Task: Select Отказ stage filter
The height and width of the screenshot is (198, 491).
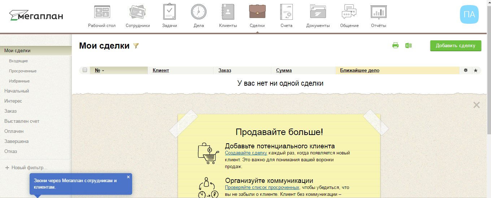Action: click(x=10, y=152)
